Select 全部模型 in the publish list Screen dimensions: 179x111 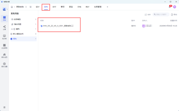(17, 19)
